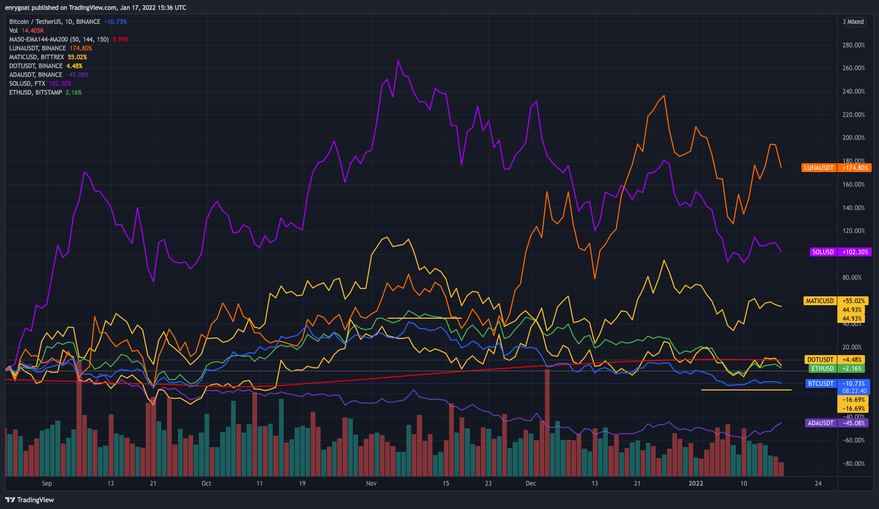
Task: Click the -80.00% price axis label
Action: point(853,464)
